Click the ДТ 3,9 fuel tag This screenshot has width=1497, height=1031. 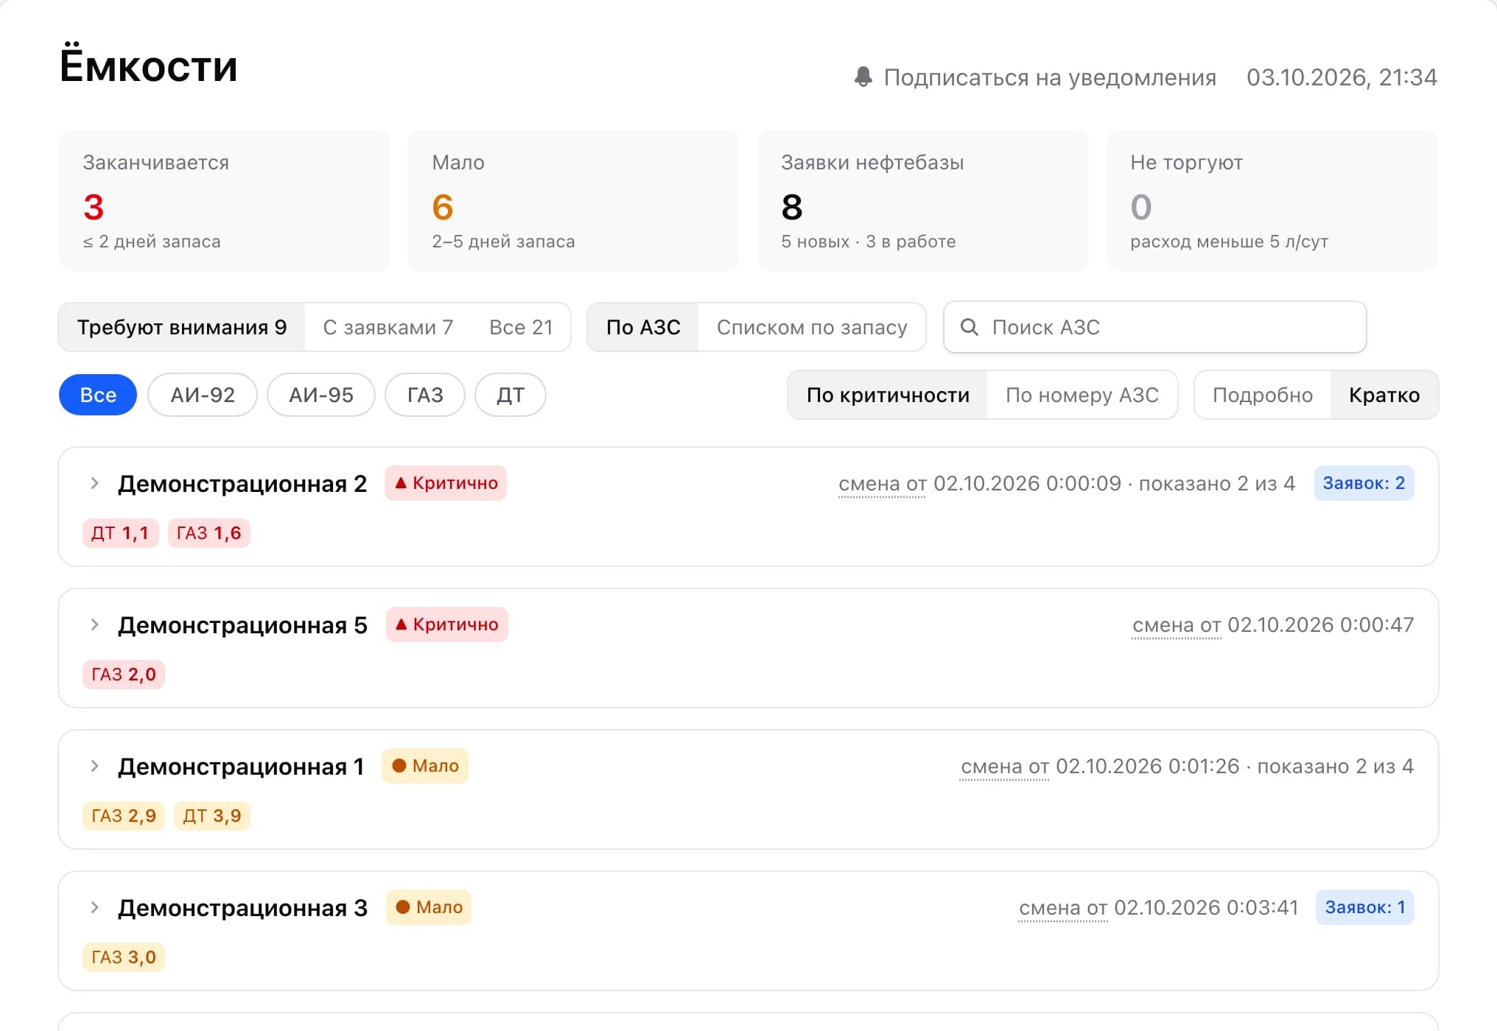click(212, 816)
